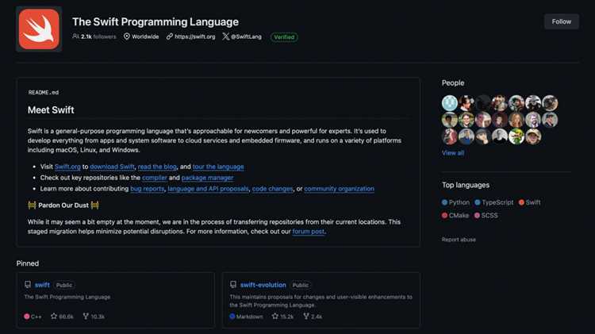Open the swift-evolution pinned repository

click(263, 285)
